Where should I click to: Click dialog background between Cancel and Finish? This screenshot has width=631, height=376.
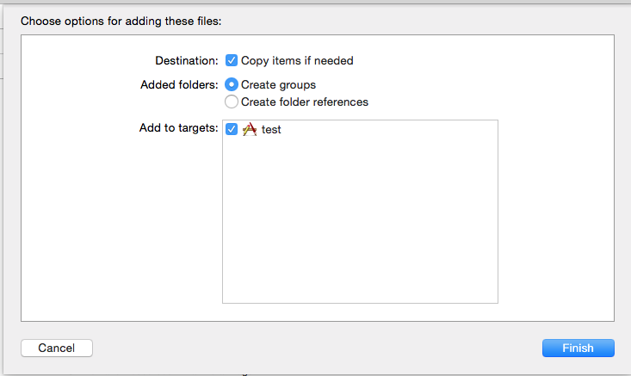click(x=317, y=348)
